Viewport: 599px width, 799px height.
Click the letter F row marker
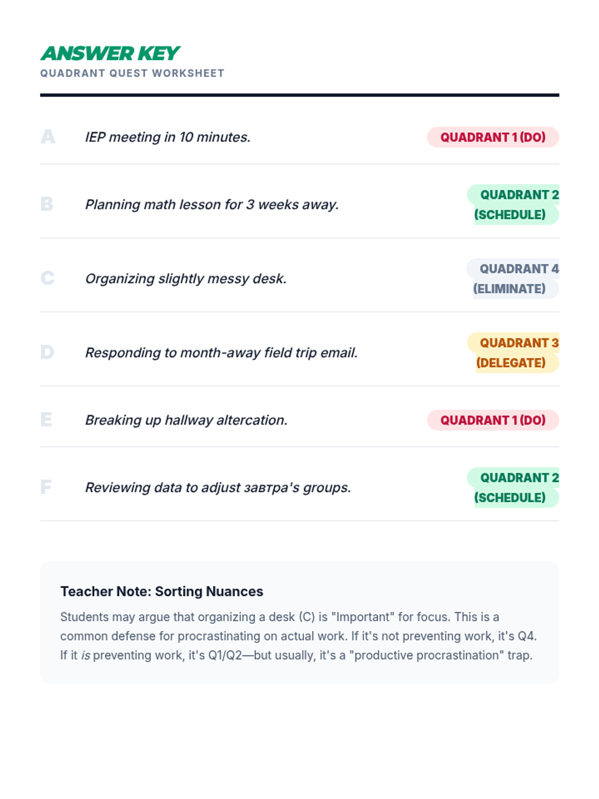click(x=46, y=487)
